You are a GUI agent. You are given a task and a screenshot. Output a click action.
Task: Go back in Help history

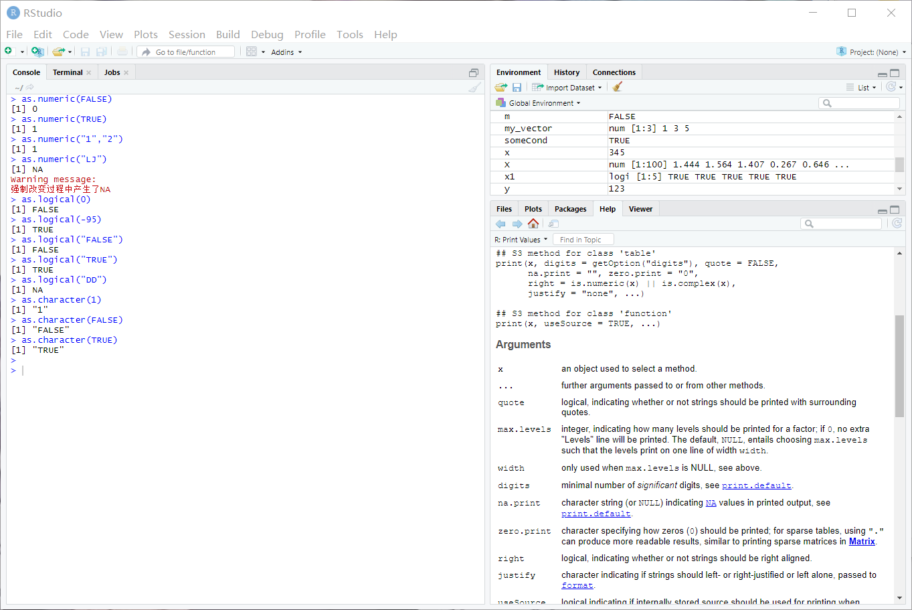coord(500,224)
